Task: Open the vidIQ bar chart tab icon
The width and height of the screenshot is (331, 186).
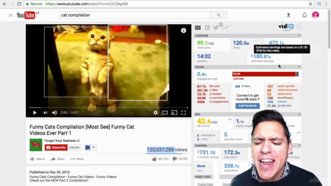Action: pos(207,27)
